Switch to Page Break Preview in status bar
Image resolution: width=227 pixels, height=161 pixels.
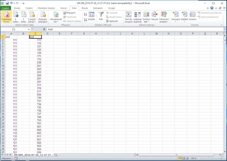coord(187,158)
